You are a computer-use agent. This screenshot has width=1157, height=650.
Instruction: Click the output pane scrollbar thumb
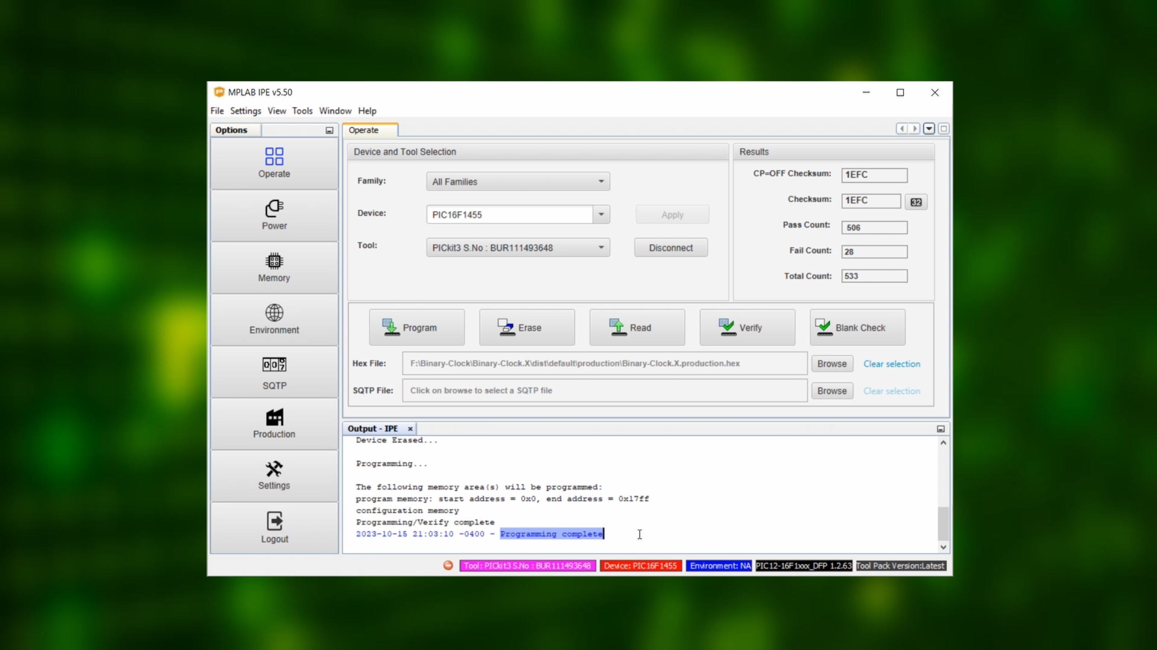[943, 523]
